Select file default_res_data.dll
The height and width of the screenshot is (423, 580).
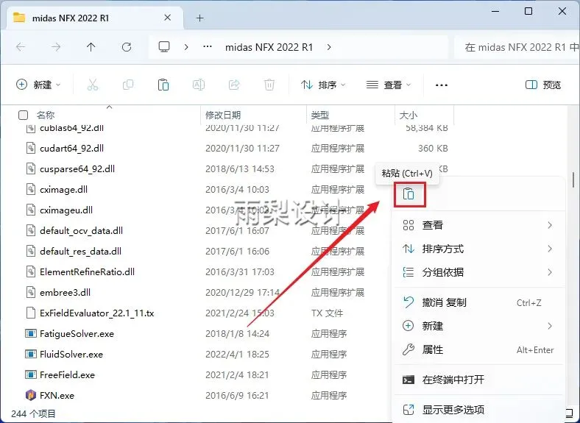(x=81, y=251)
